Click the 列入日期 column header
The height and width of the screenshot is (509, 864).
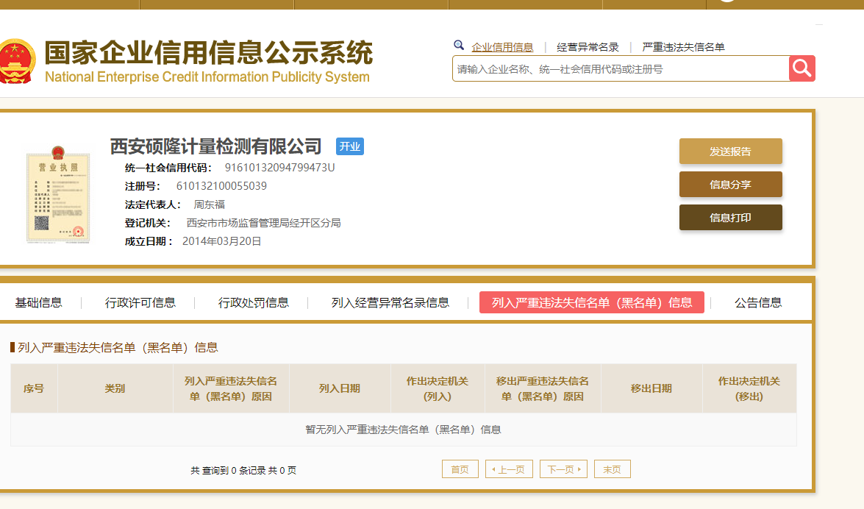(x=340, y=388)
